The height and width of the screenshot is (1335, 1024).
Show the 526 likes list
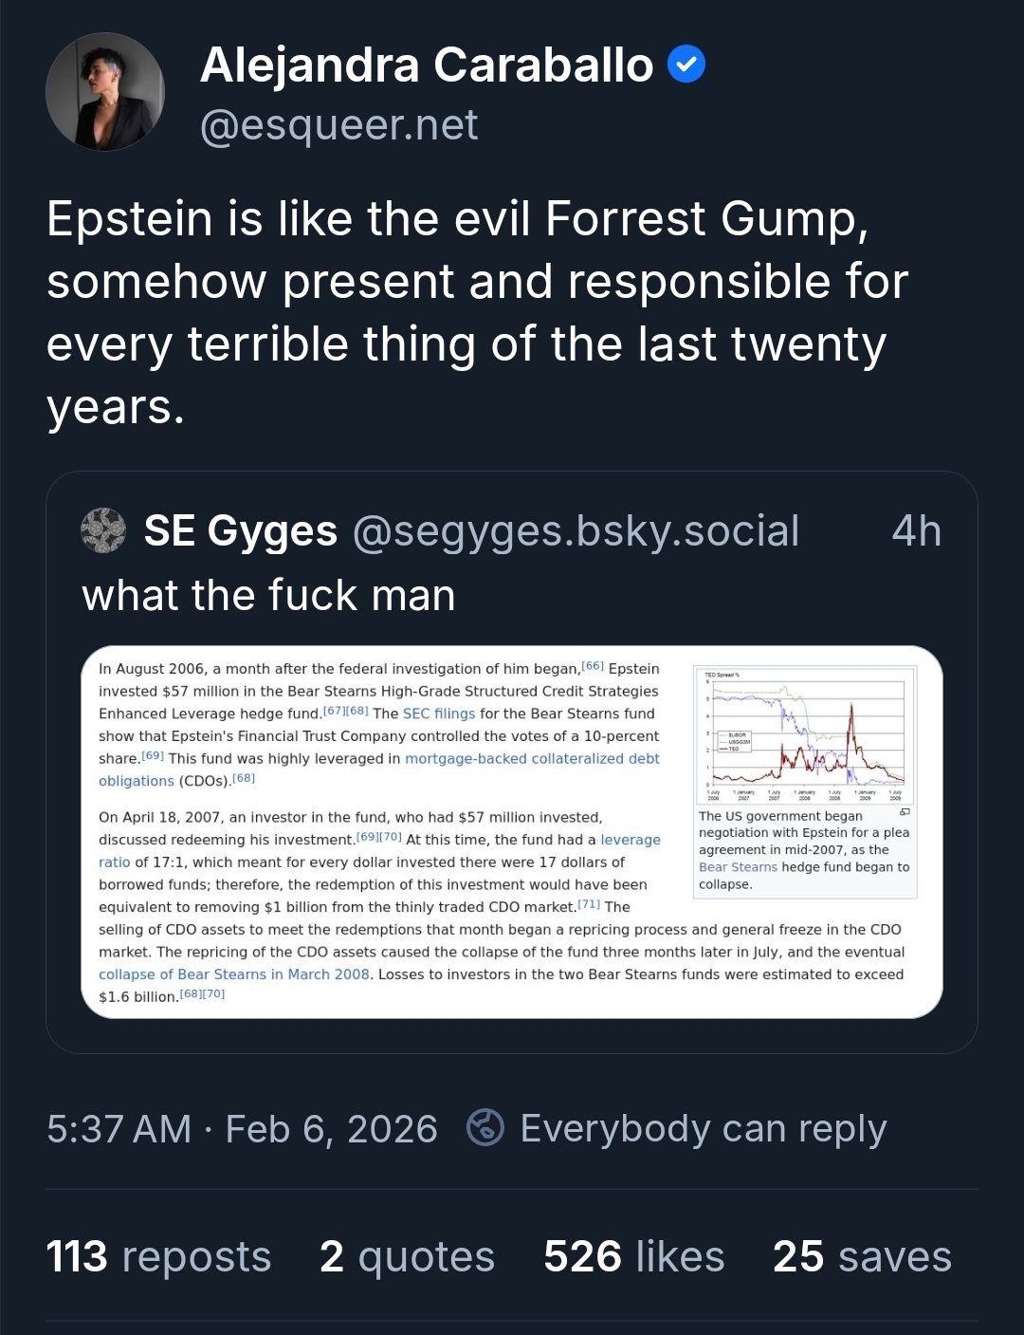coord(633,1257)
